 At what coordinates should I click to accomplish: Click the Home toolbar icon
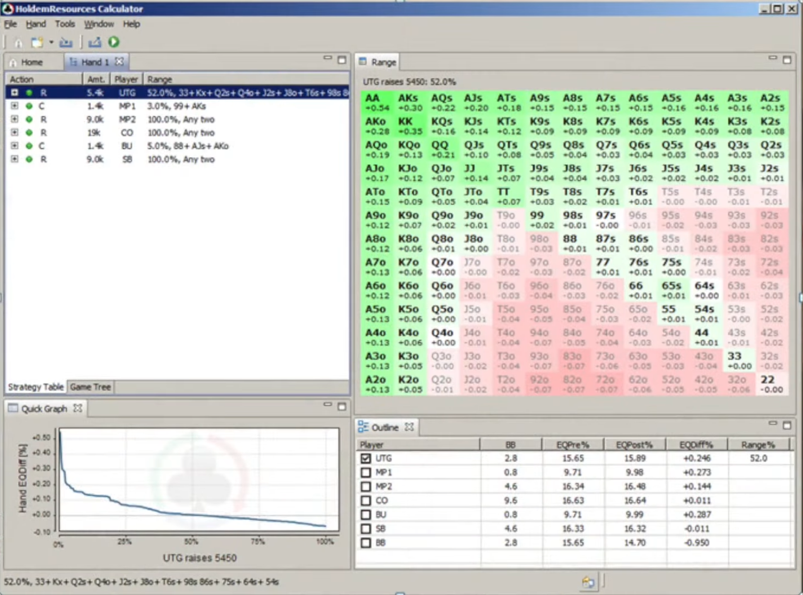[x=18, y=42]
